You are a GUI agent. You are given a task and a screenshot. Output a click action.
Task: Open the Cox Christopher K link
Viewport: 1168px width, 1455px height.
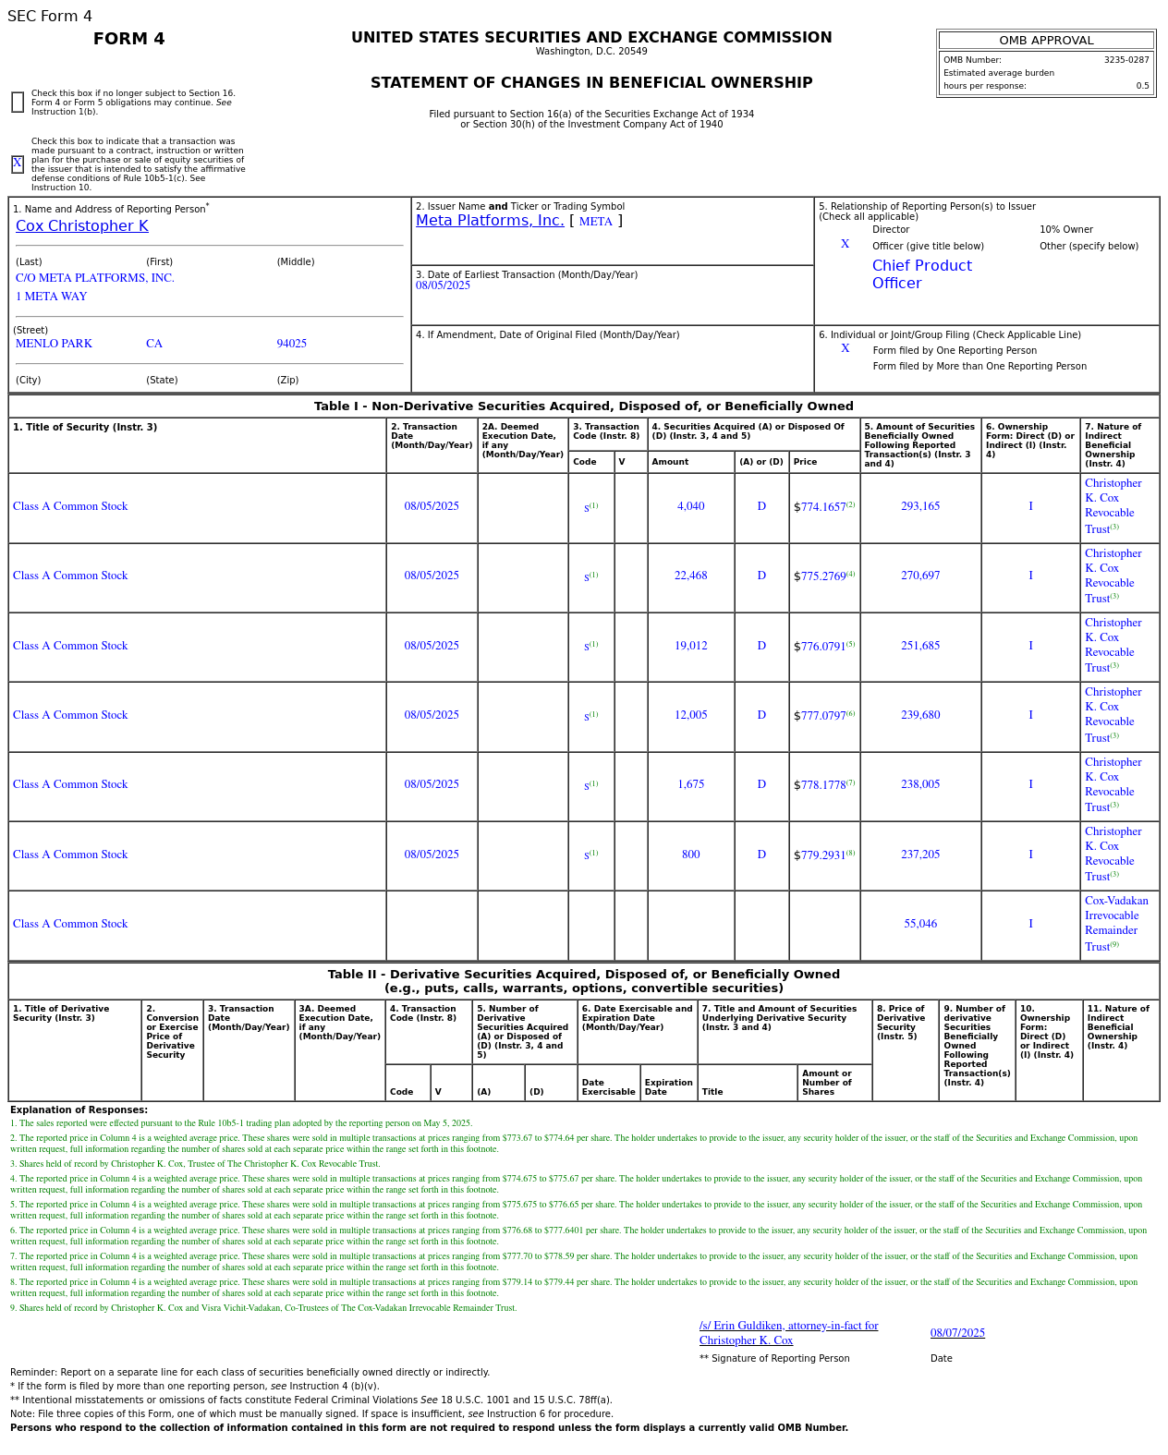tap(82, 226)
